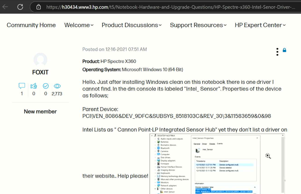Viewport: 301px width, 194px height.
Task: Click the views eye icon
Action: tap(57, 86)
